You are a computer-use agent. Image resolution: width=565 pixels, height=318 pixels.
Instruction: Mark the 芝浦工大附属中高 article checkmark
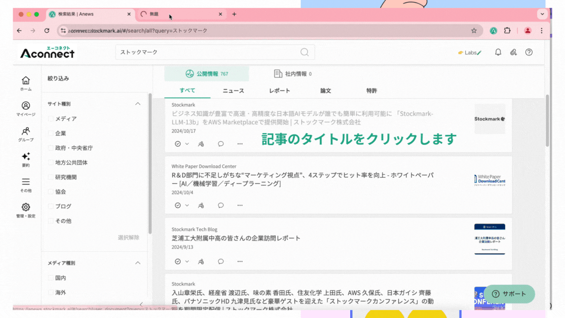pos(178,262)
